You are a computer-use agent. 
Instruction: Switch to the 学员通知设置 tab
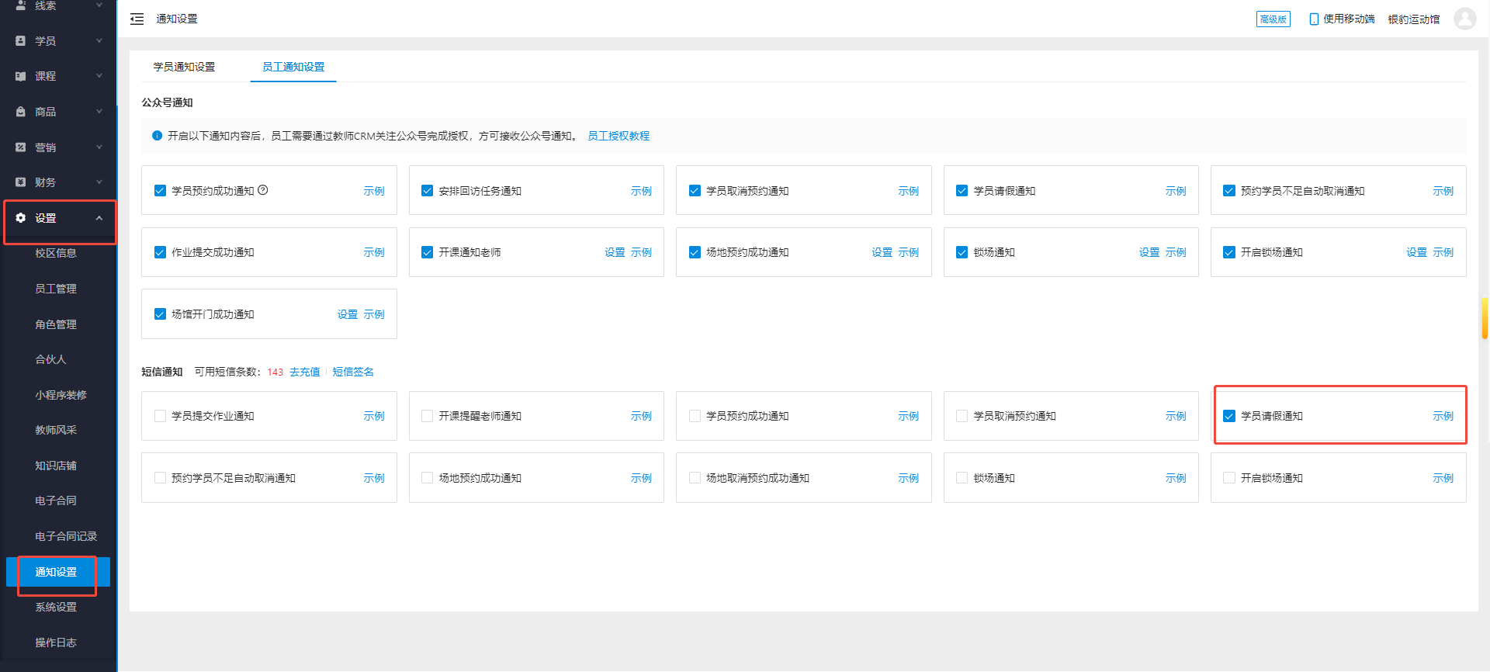click(x=184, y=67)
